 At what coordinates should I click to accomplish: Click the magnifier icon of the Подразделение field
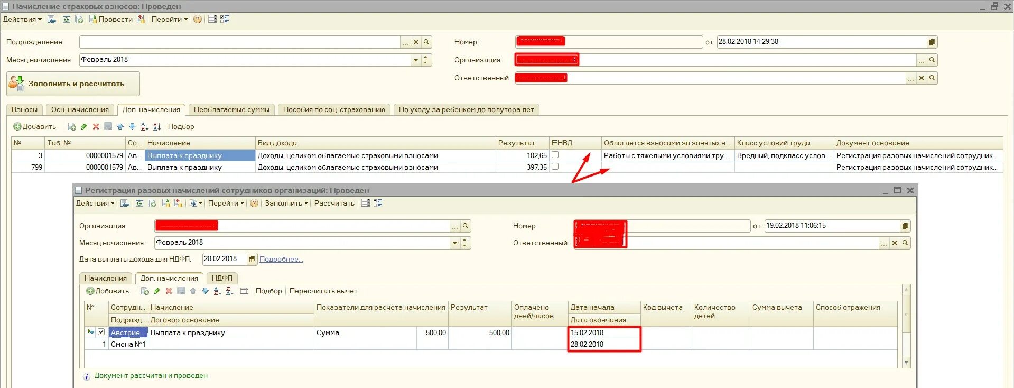click(x=426, y=42)
